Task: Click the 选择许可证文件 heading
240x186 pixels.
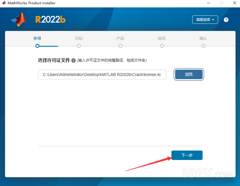Action: pyautogui.click(x=54, y=60)
